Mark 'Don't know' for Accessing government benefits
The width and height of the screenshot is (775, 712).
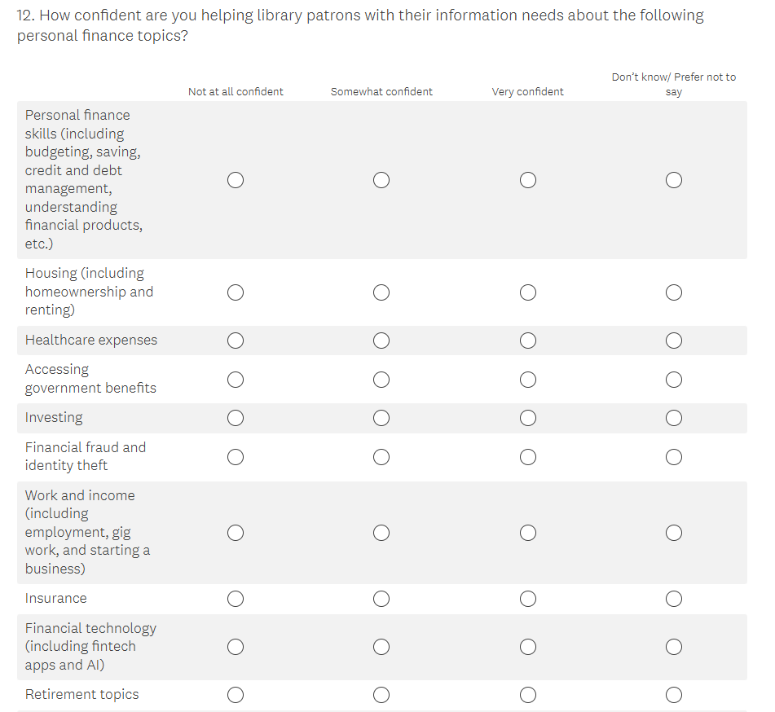point(674,380)
